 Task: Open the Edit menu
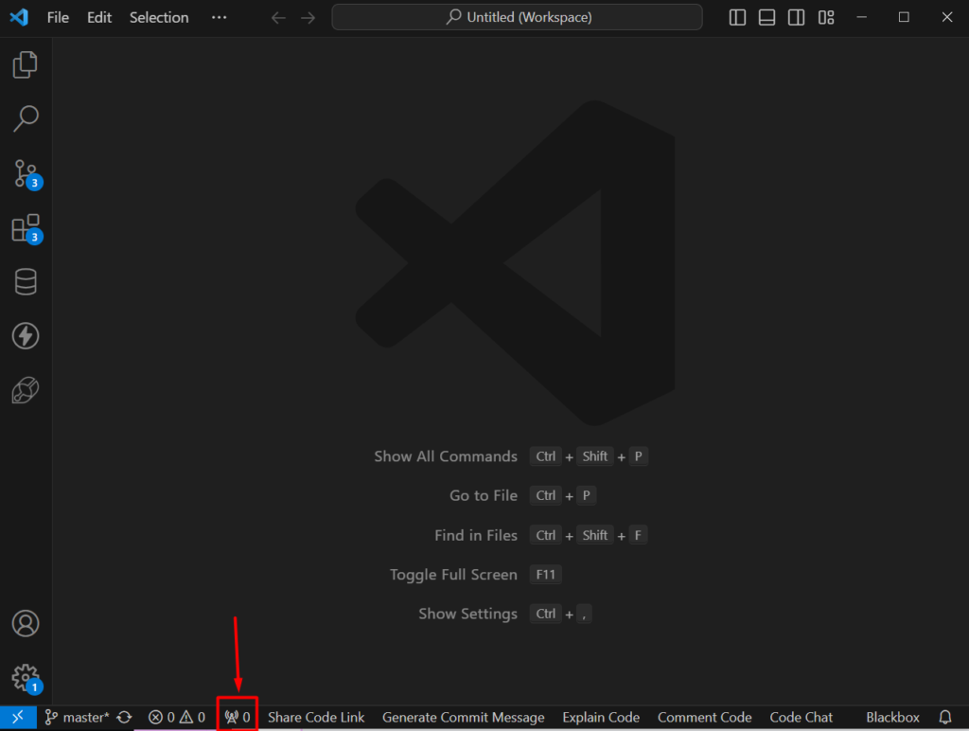tap(98, 17)
